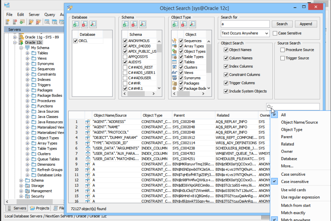Expand the Storage node in tree
The image size is (331, 221).
(x=21, y=186)
